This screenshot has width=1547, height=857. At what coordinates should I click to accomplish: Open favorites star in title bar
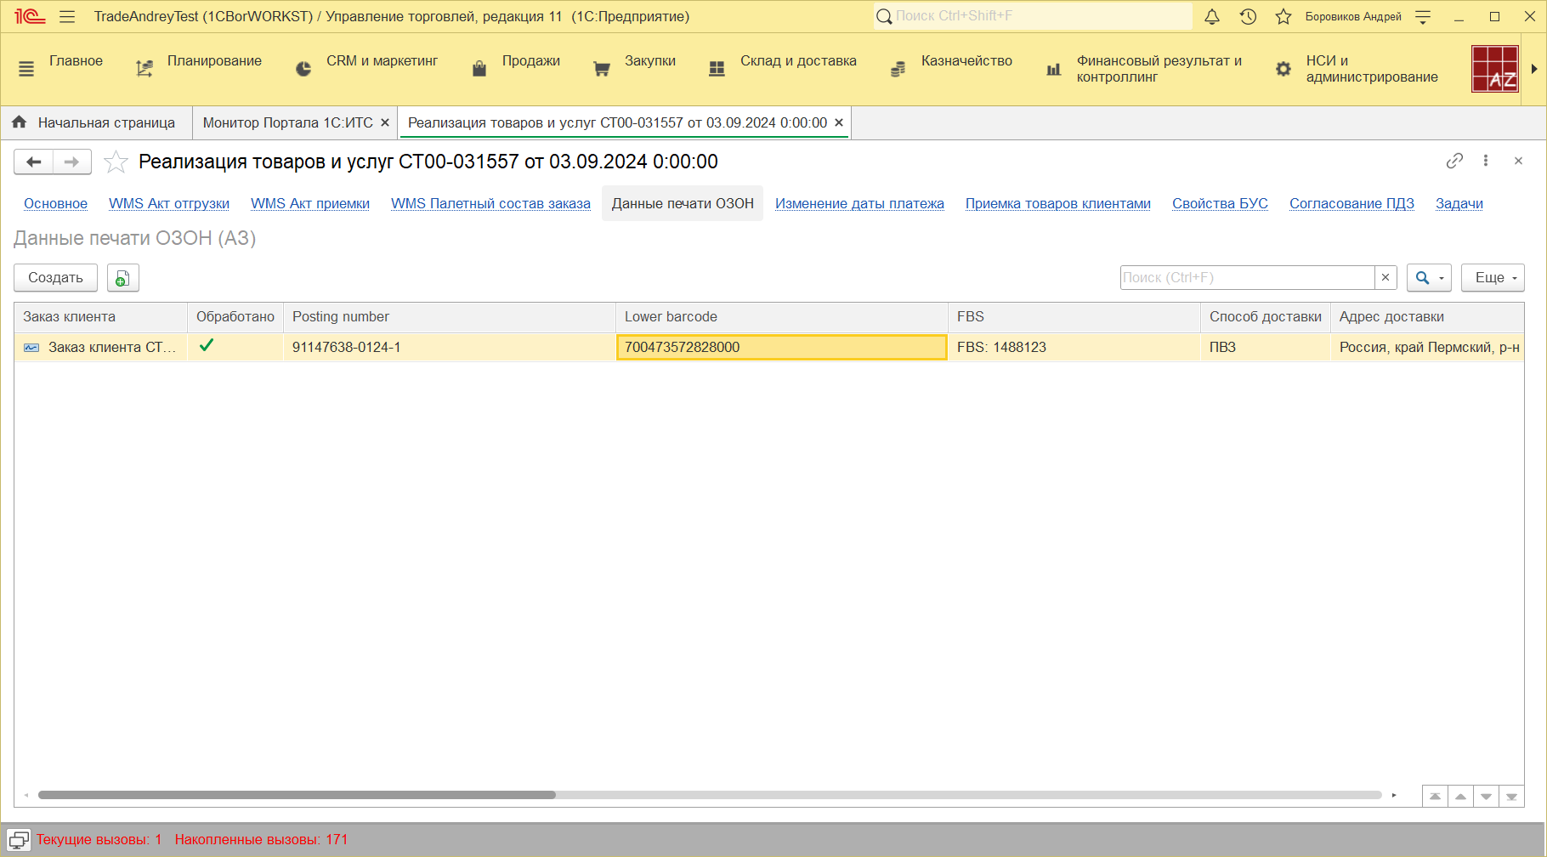[1283, 17]
